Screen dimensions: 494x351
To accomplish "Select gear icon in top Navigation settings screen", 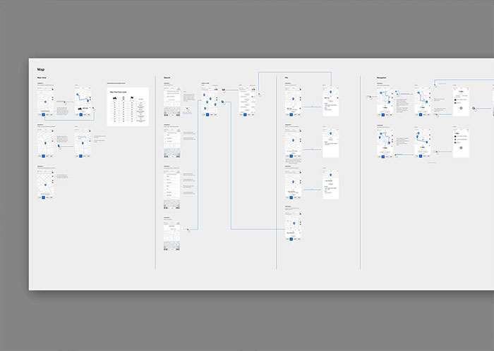I will coord(460,107).
